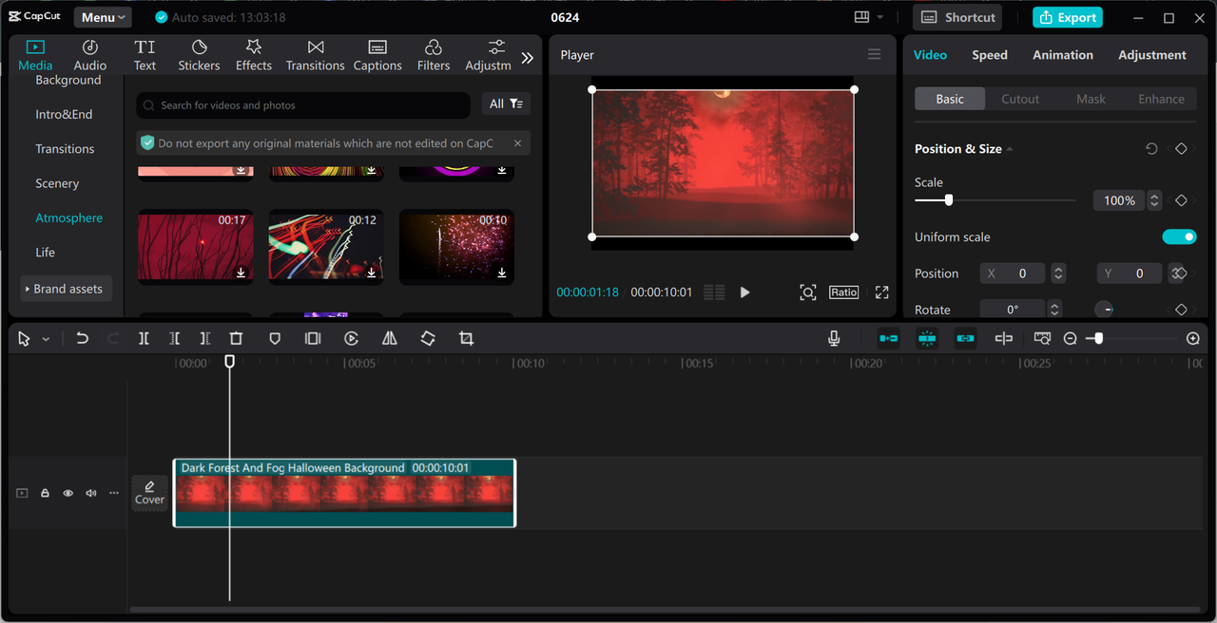
Task: Mute the video track audio
Action: (91, 493)
